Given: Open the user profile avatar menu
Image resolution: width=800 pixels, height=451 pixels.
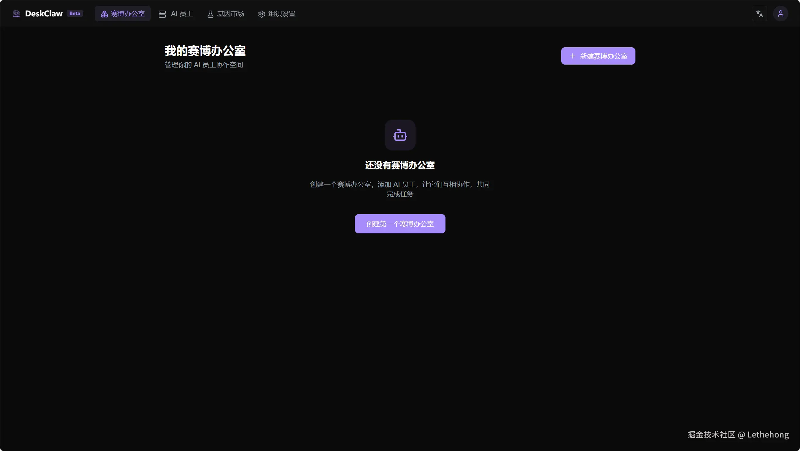Looking at the screenshot, I should (780, 14).
